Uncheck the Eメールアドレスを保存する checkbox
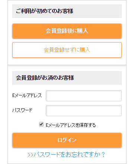Screen dimensions: 134x164 coord(41,124)
